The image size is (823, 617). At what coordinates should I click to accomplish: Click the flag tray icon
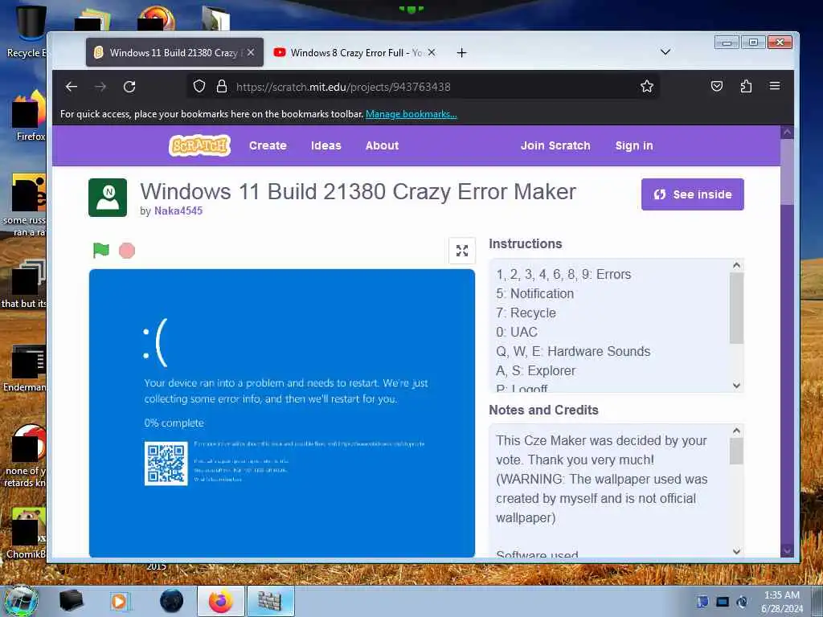(702, 602)
